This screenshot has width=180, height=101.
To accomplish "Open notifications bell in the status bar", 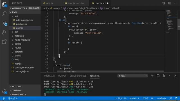I will (176, 98).
